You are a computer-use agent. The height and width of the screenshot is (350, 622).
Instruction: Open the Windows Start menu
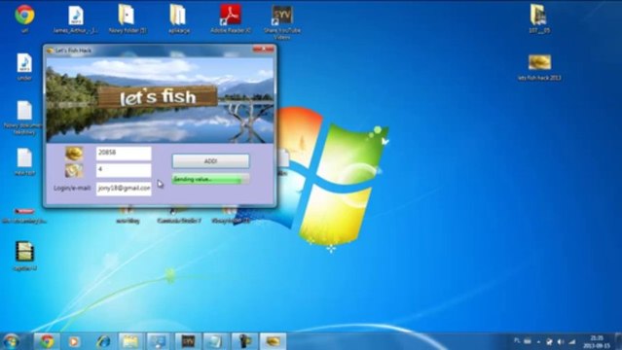pyautogui.click(x=11, y=341)
